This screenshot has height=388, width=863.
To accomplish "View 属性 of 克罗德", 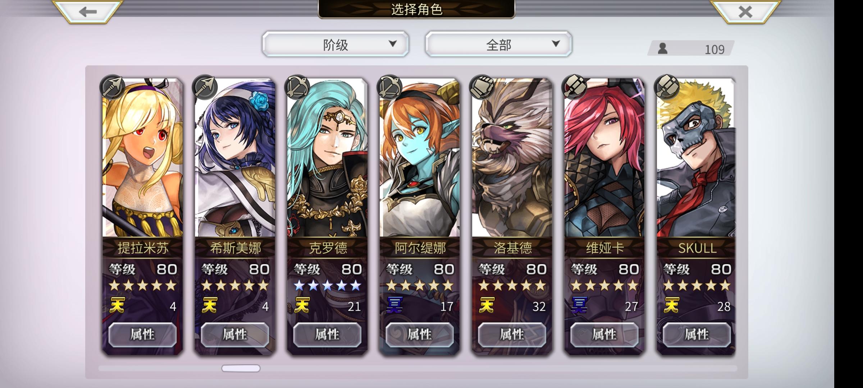I will [327, 334].
